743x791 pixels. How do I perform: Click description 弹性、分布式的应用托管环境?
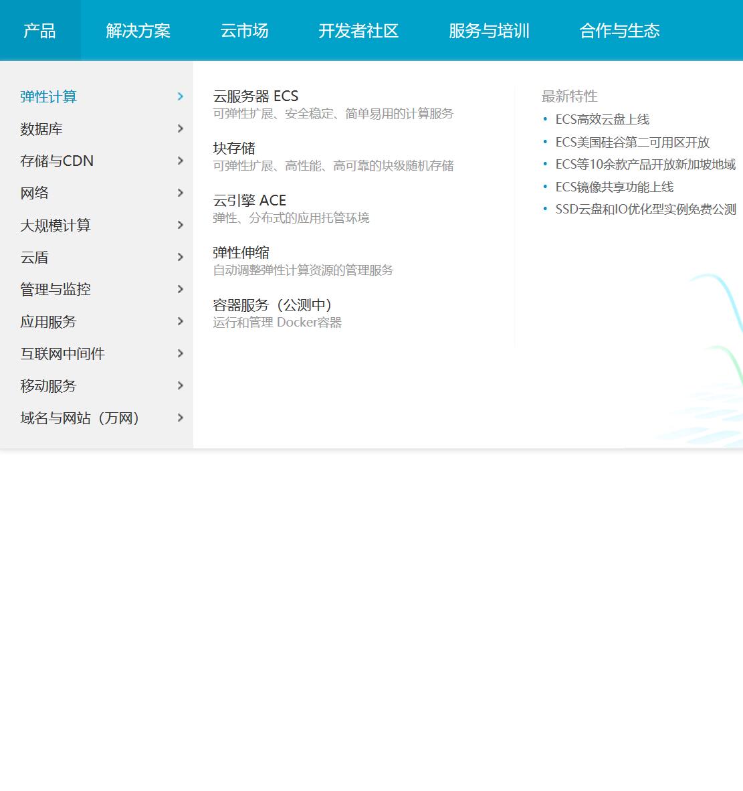click(x=292, y=218)
